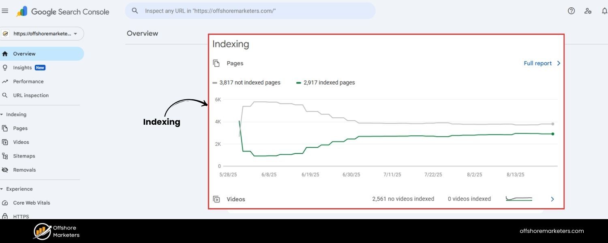Expand the Videos indexing details chevron
This screenshot has height=243, width=608.
[552, 199]
